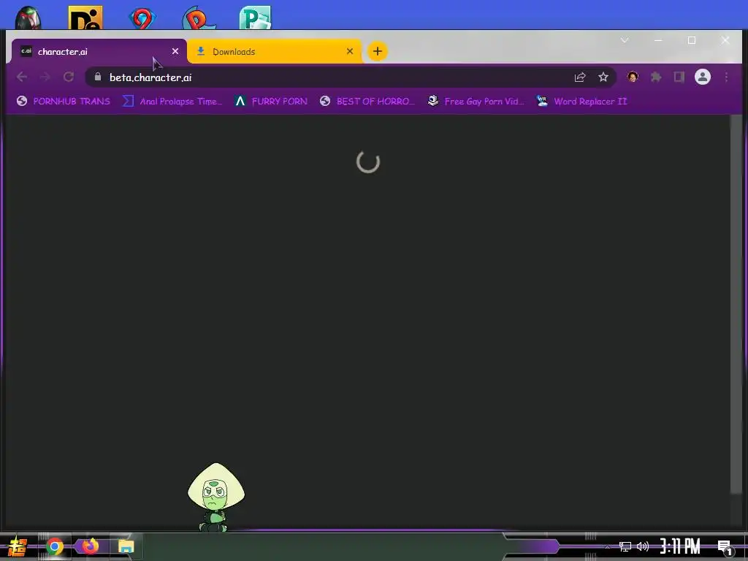The height and width of the screenshot is (561, 748).
Task: Open network settings from the tray icon
Action: coord(625,546)
